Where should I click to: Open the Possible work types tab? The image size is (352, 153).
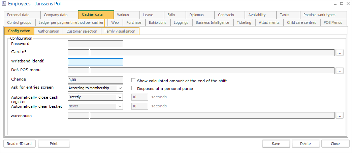pos(323,15)
